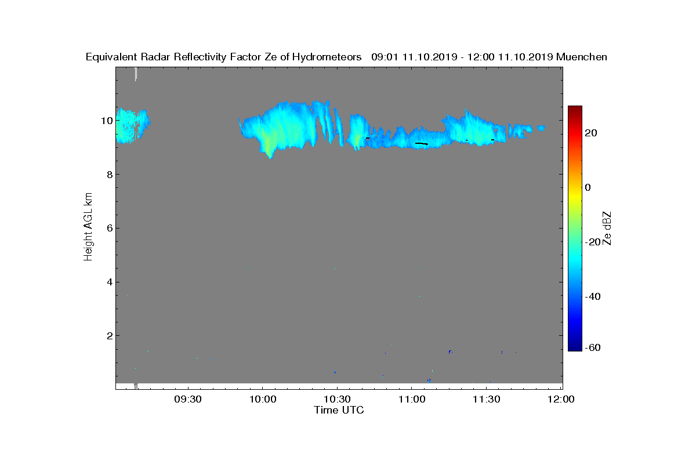Click the '10:00' time tick label
The height and width of the screenshot is (464, 696).
(x=263, y=400)
